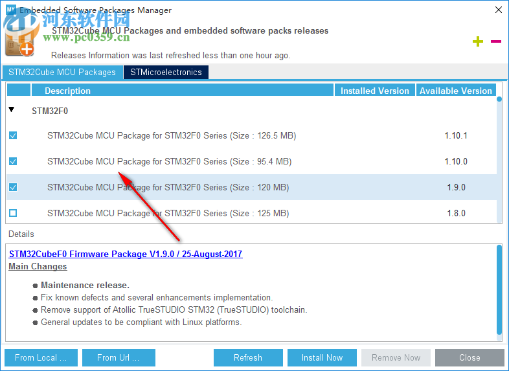Uncheck the 120 MB STM32F0 package checkbox
The width and height of the screenshot is (509, 371).
click(13, 187)
